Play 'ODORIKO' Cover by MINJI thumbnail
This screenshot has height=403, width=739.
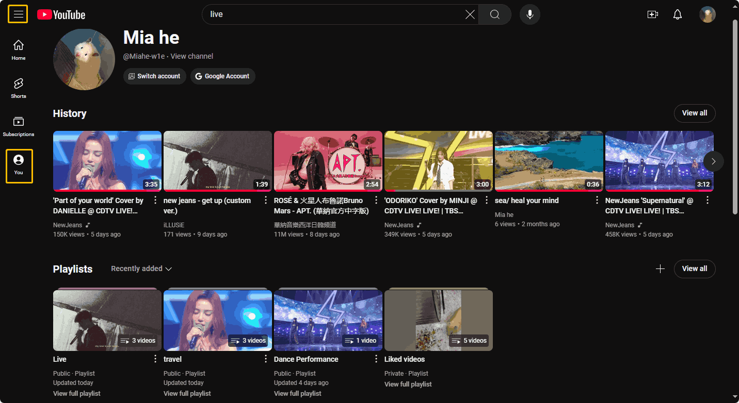point(439,161)
